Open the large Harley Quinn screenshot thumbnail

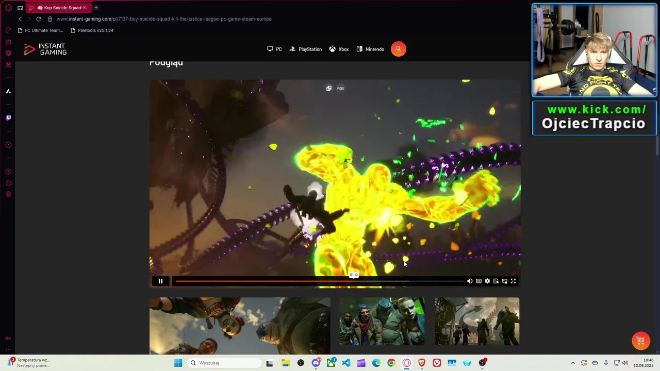point(240,326)
